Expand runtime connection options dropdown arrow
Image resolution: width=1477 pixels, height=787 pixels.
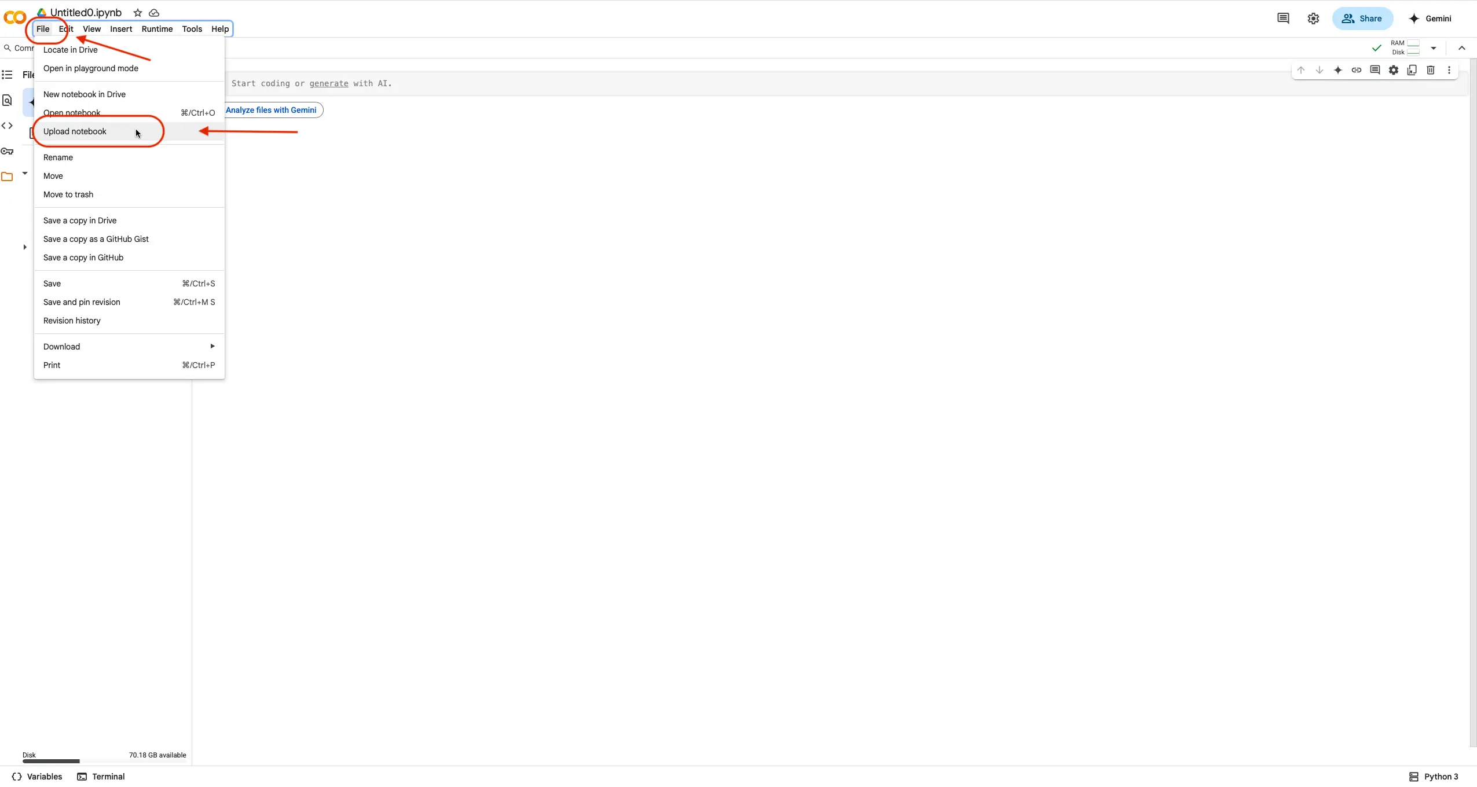click(1434, 48)
